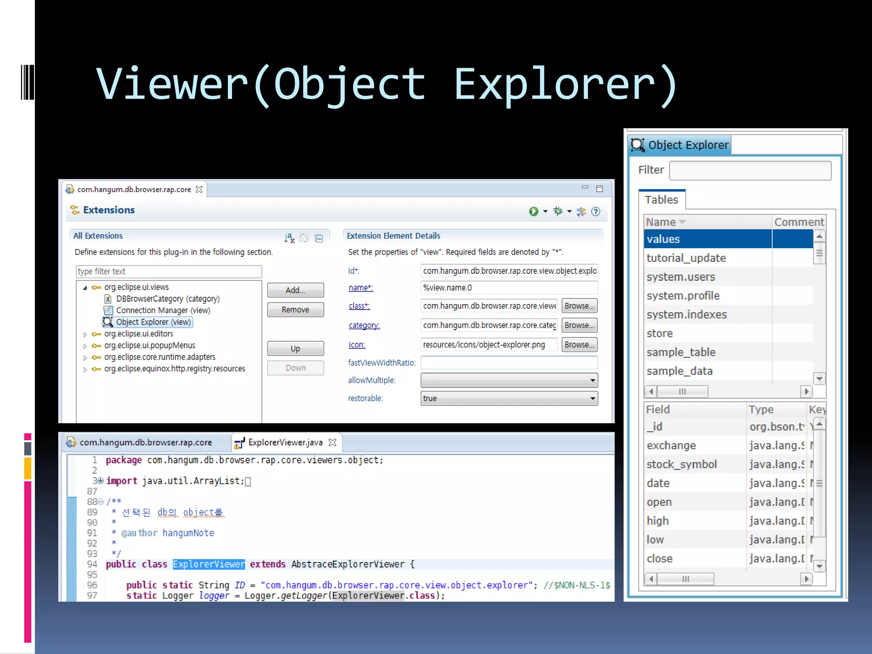Click the class* hyperlink label
This screenshot has width=872, height=654.
pos(359,306)
